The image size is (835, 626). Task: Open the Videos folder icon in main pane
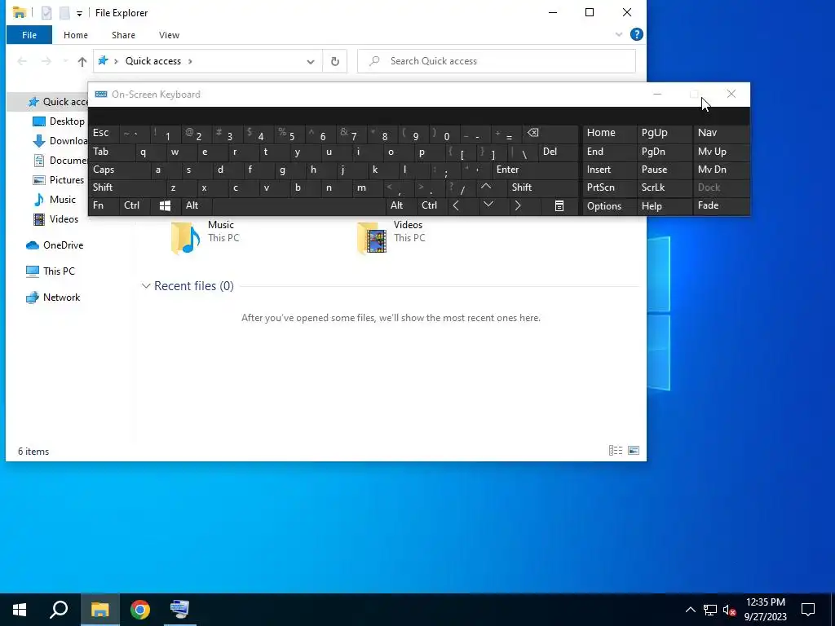click(371, 238)
